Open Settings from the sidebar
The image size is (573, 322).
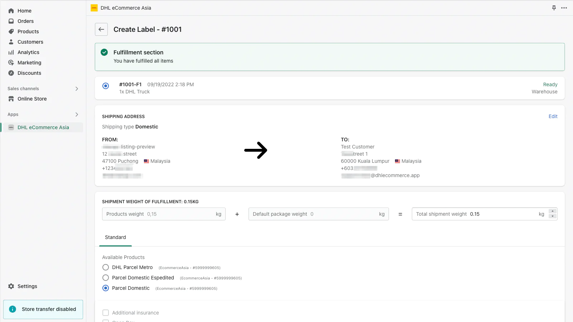tap(27, 286)
